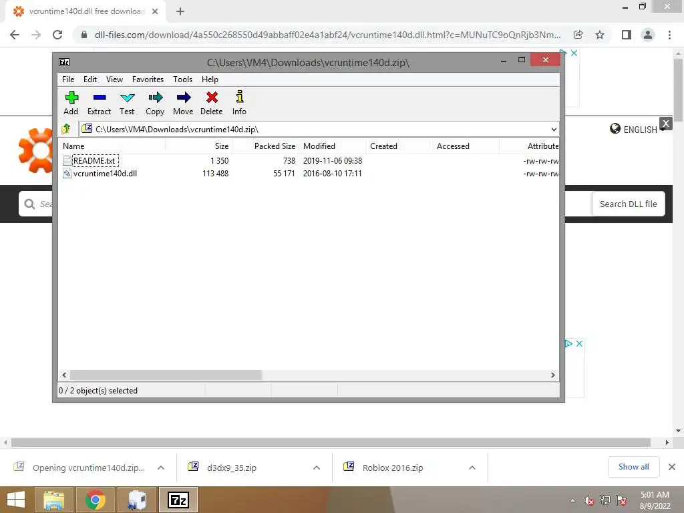
Task: Open the Chrome profile avatar
Action: coord(648,35)
